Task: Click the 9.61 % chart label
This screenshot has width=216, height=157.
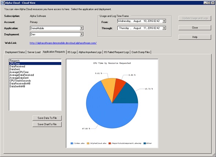Action: click(99, 73)
